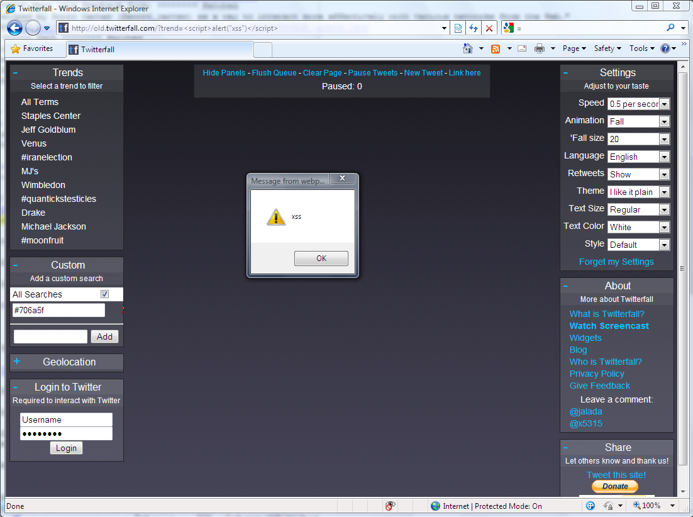
Task: Click the zoom magnifier icon in status bar
Action: [x=637, y=505]
